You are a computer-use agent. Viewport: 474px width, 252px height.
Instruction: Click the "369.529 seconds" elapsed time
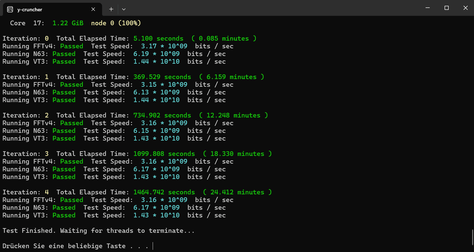[162, 77]
